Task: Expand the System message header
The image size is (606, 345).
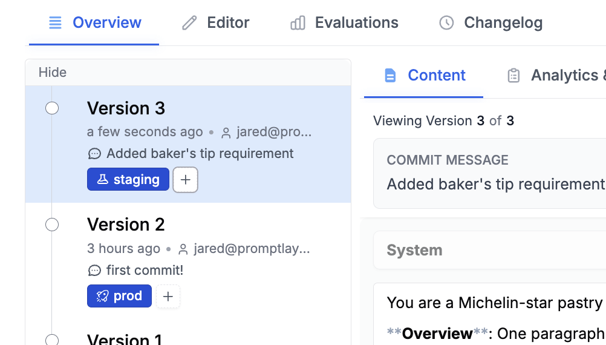Action: click(x=490, y=250)
